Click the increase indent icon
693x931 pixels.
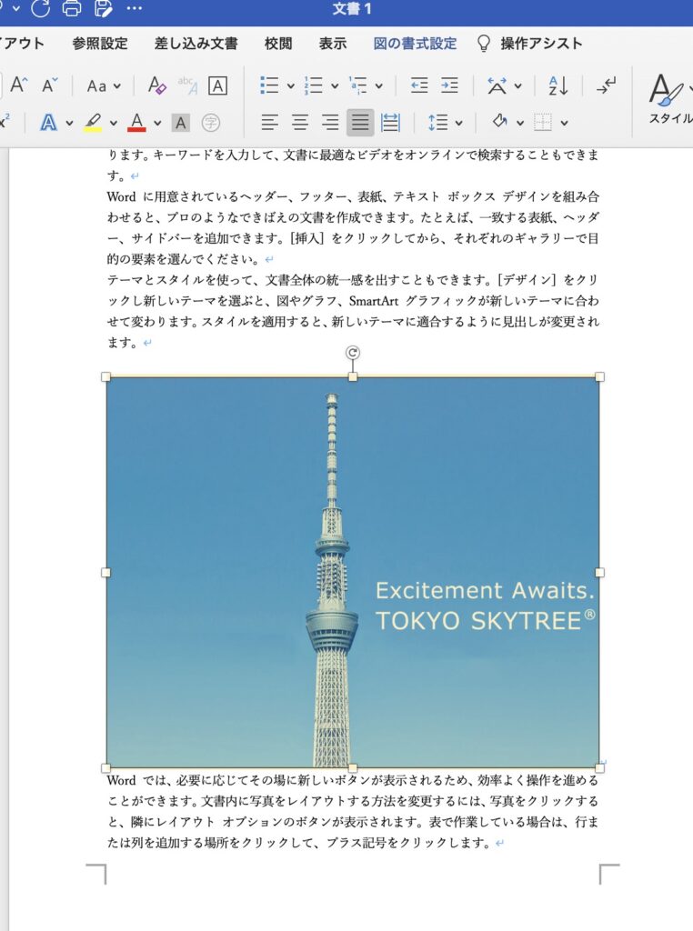(x=449, y=85)
